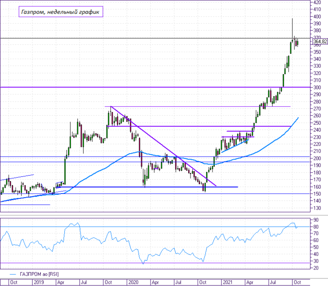Click the 2021 label on time axis
This screenshot has height=286, width=328.
[228, 282]
